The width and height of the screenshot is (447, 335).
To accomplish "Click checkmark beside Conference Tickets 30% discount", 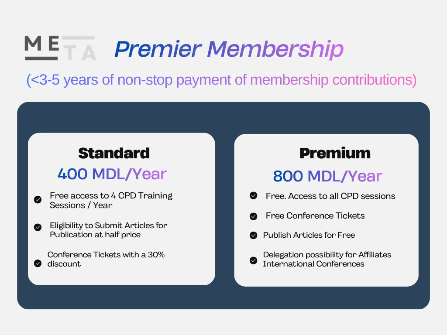I will [x=38, y=263].
